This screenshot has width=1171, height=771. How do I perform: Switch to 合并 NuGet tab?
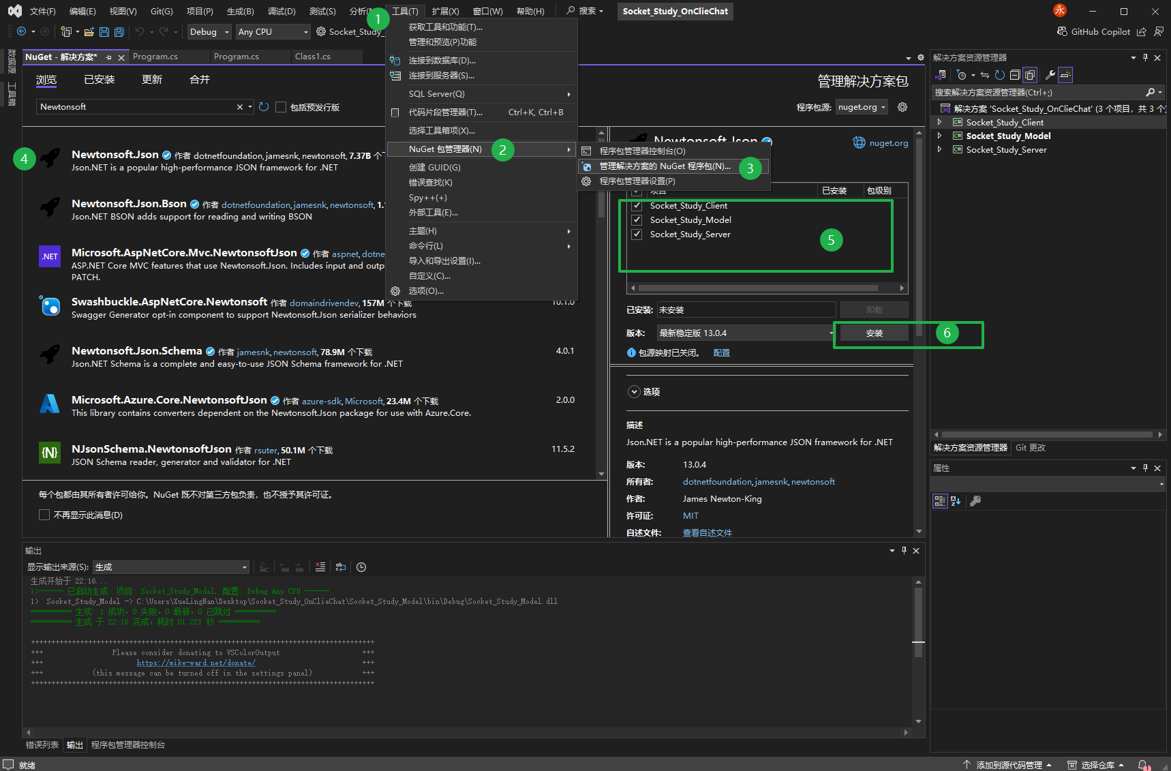200,80
